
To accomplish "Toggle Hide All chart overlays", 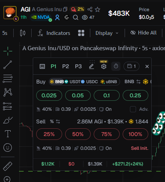I will pos(143,33).
